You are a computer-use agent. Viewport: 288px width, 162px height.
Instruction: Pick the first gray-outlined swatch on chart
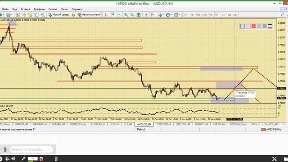click(x=243, y=26)
